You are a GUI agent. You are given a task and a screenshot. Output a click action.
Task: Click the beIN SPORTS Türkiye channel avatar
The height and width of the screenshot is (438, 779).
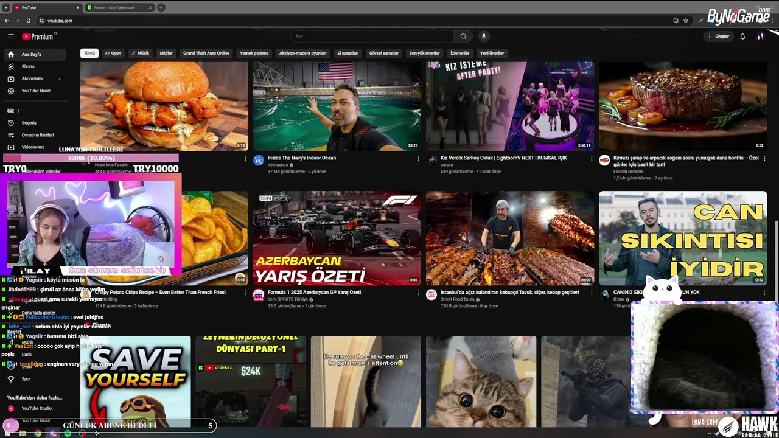click(x=259, y=294)
